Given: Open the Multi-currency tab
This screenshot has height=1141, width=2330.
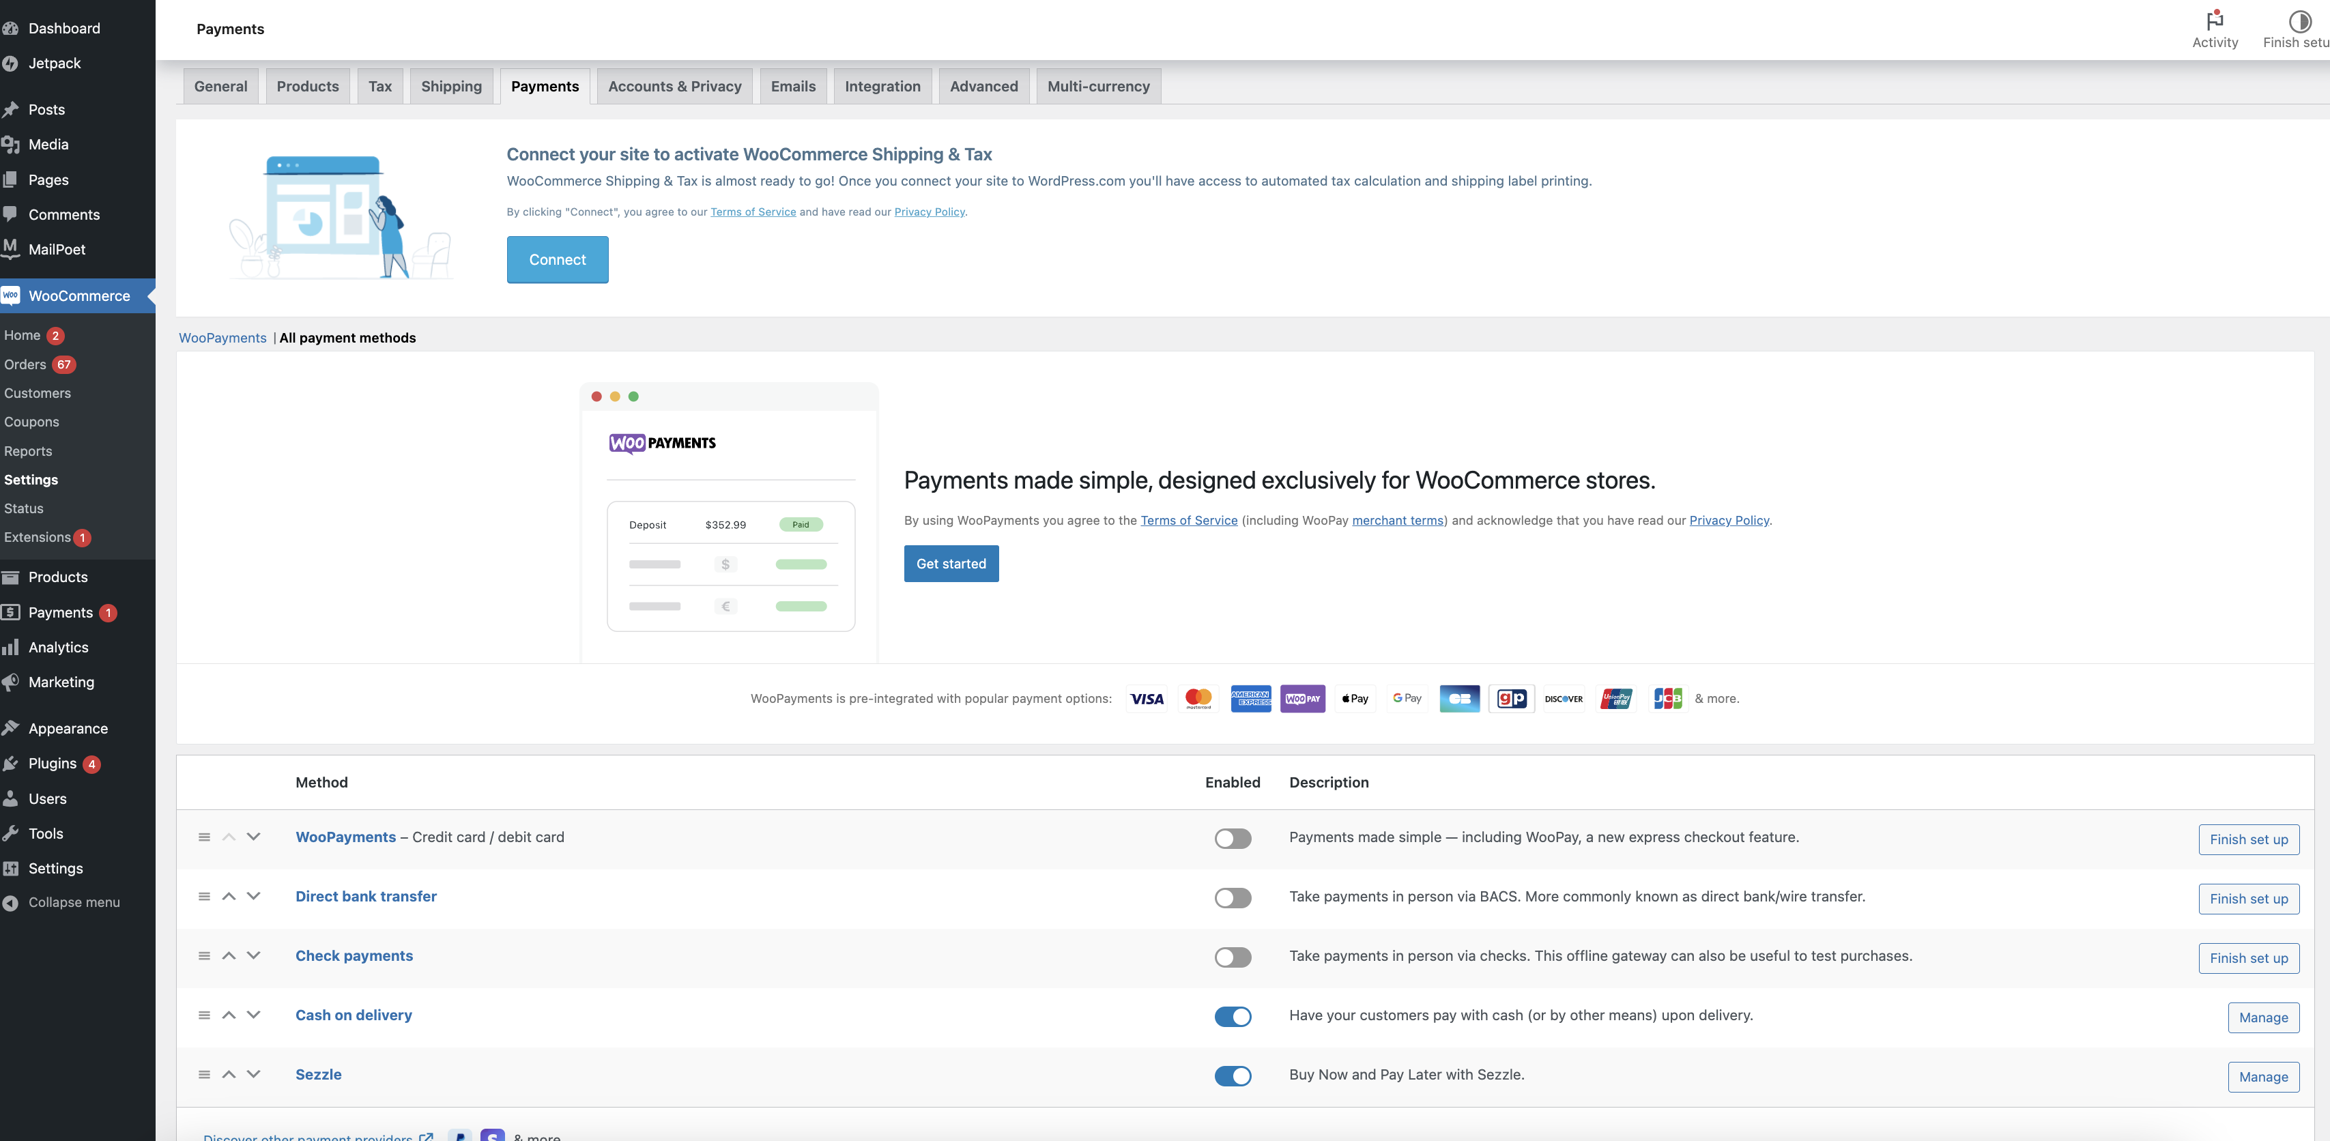Looking at the screenshot, I should (1098, 87).
